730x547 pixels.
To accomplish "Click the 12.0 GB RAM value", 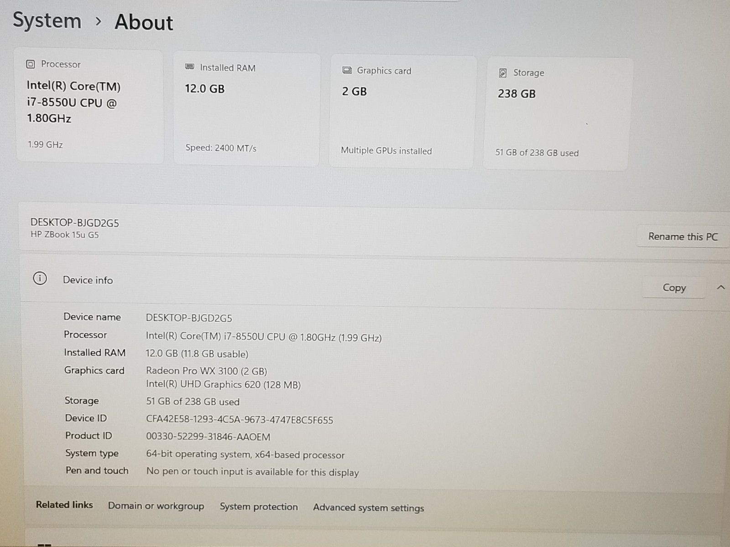I will coord(204,89).
